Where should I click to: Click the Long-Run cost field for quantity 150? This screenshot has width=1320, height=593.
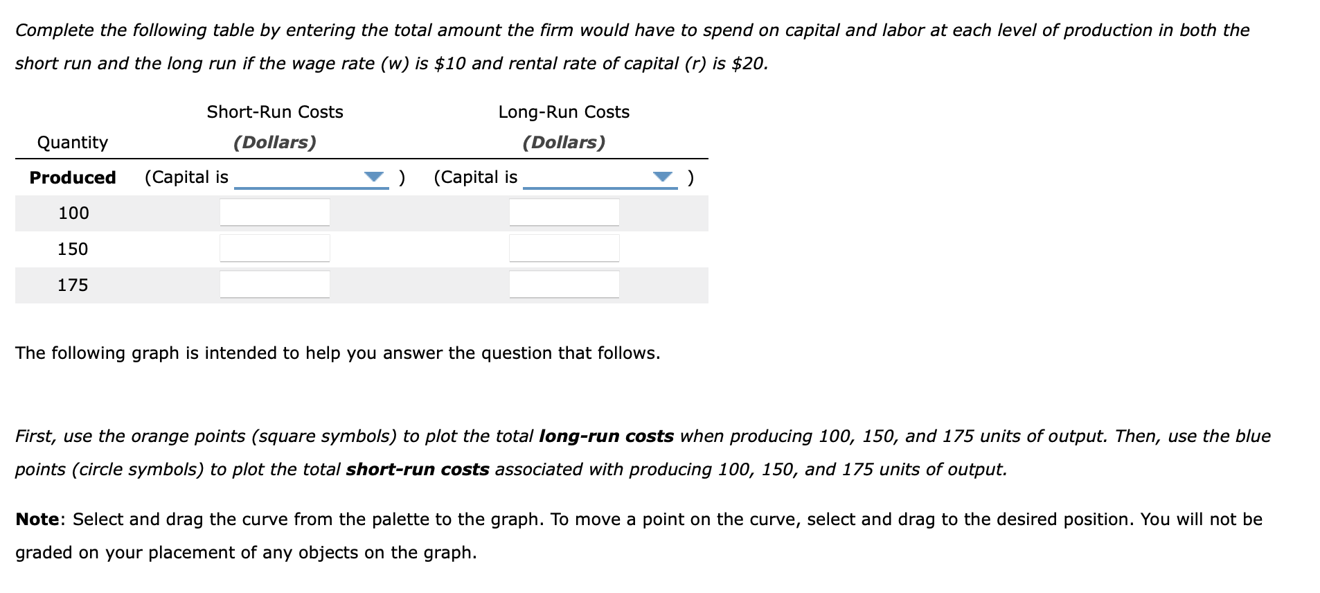coord(563,248)
